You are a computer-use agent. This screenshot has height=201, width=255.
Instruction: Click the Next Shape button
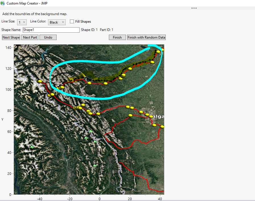[11, 37]
